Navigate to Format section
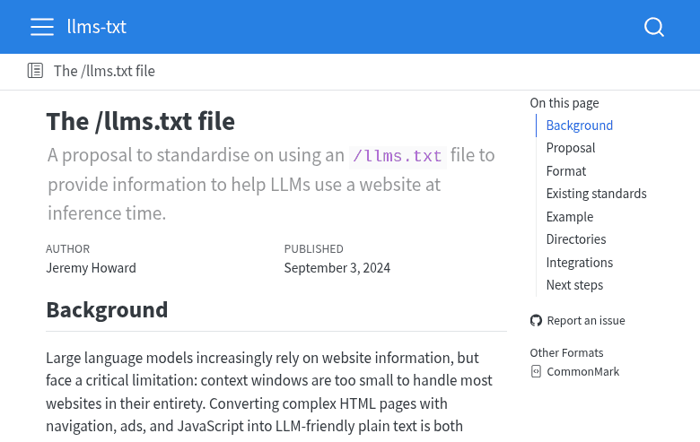Screen dimensions: 700x442 click(565, 171)
